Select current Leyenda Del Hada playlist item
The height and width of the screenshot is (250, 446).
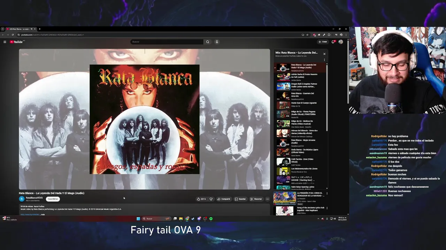point(300,67)
